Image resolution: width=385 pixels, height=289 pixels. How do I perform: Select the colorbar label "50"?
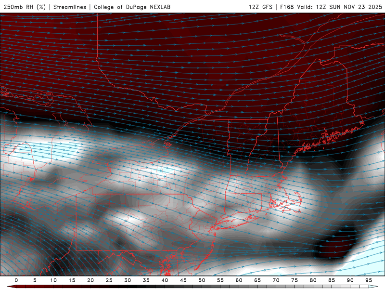[202, 280]
